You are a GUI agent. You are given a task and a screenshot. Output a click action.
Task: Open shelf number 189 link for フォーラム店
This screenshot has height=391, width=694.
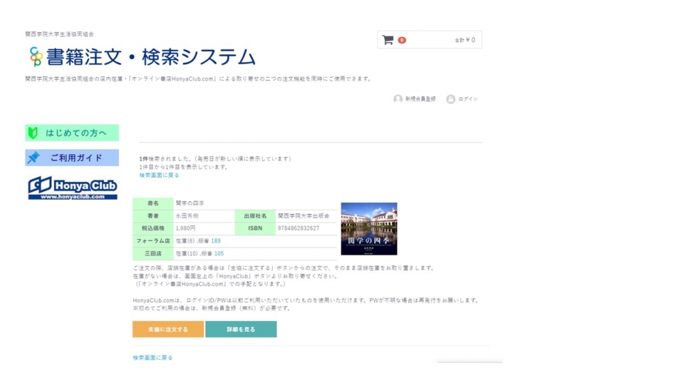pyautogui.click(x=216, y=241)
